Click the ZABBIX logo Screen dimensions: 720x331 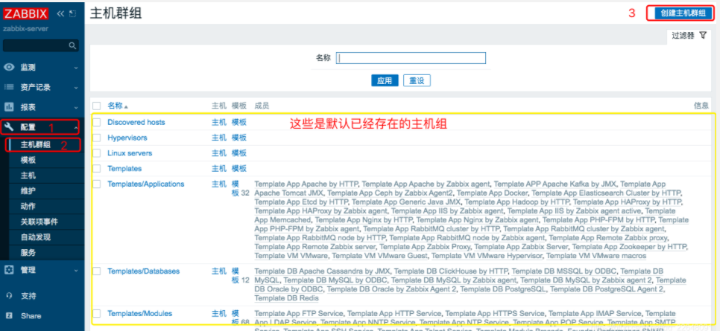[25, 14]
